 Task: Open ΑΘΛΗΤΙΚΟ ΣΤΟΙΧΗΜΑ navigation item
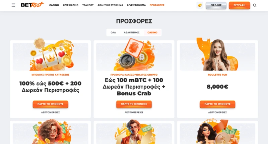pyautogui.click(x=110, y=5)
